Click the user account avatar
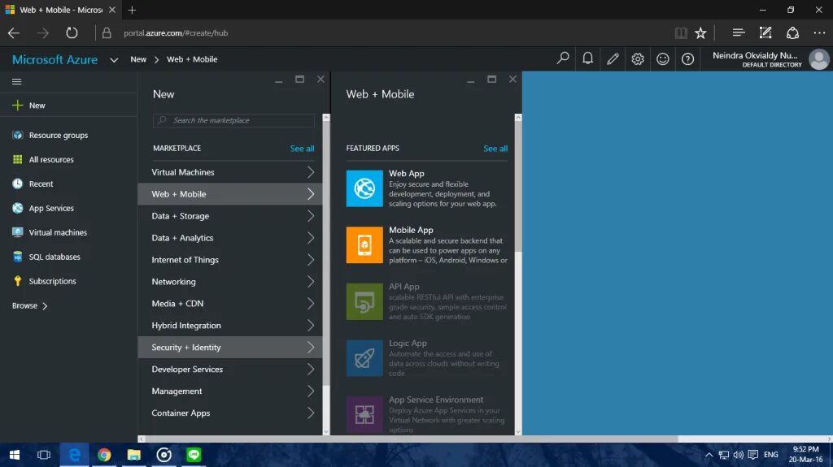Image resolution: width=833 pixels, height=467 pixels. click(x=818, y=59)
